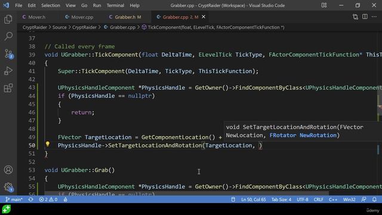
Task: Change UTF-8 encoding in status bar
Action: pyautogui.click(x=303, y=199)
